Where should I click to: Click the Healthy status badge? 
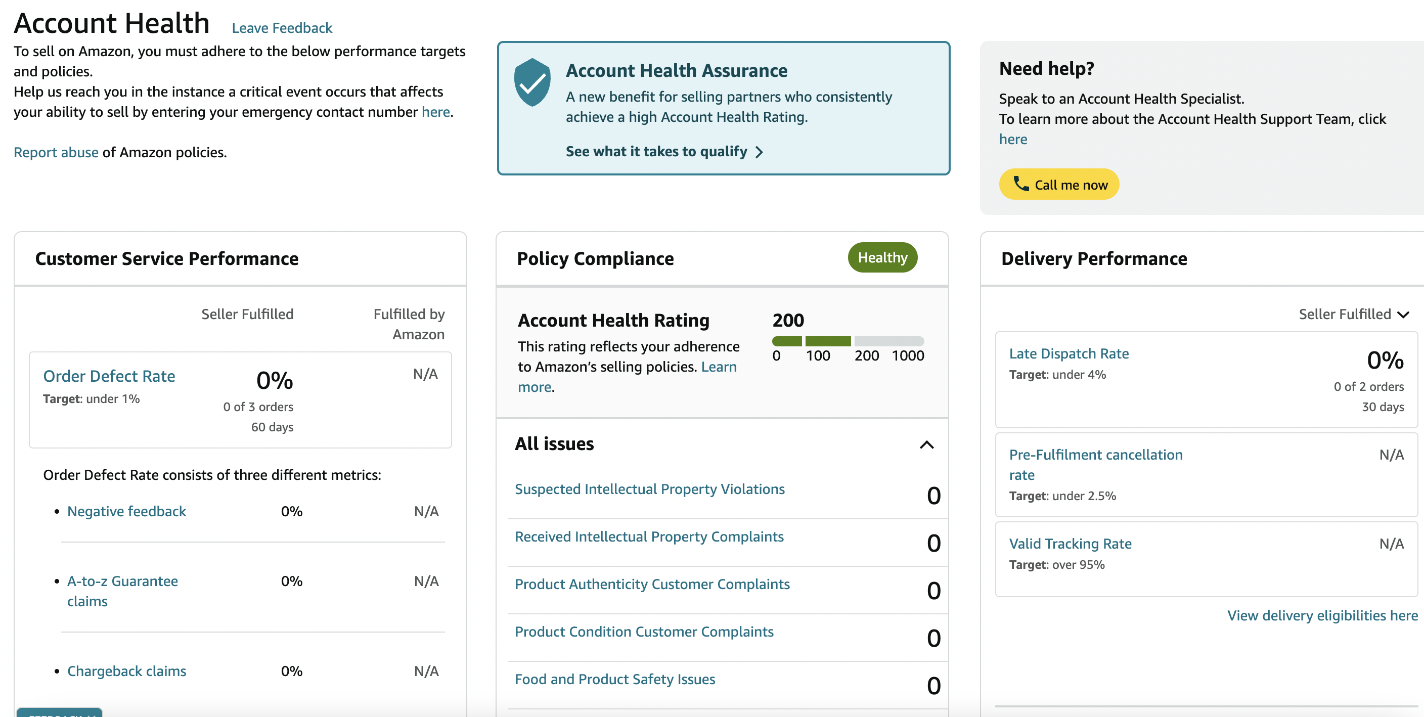[x=882, y=257]
